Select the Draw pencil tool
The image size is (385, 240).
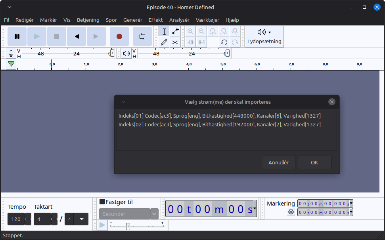164,42
